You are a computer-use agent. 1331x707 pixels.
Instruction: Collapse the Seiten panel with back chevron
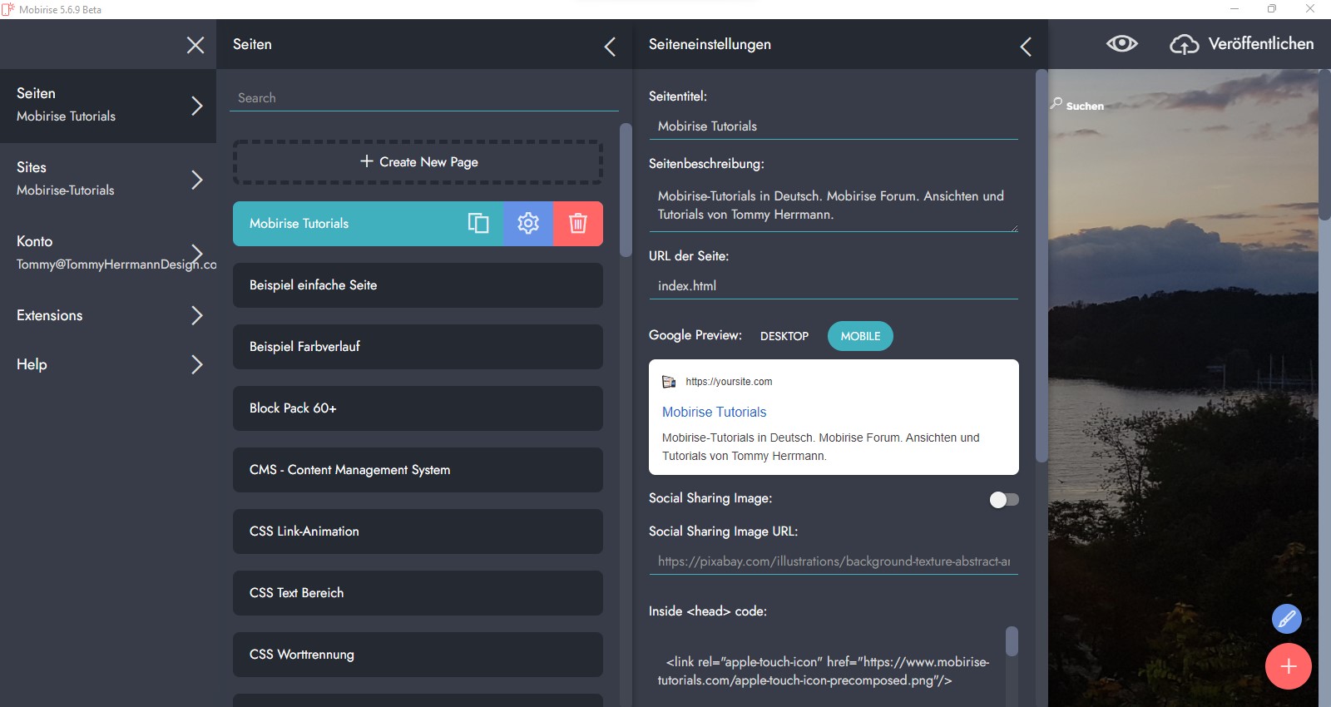pyautogui.click(x=610, y=47)
